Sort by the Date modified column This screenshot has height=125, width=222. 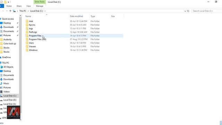tap(76, 16)
